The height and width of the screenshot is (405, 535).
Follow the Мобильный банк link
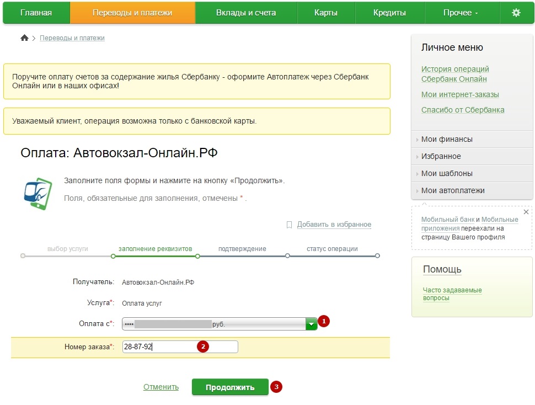[x=448, y=220]
